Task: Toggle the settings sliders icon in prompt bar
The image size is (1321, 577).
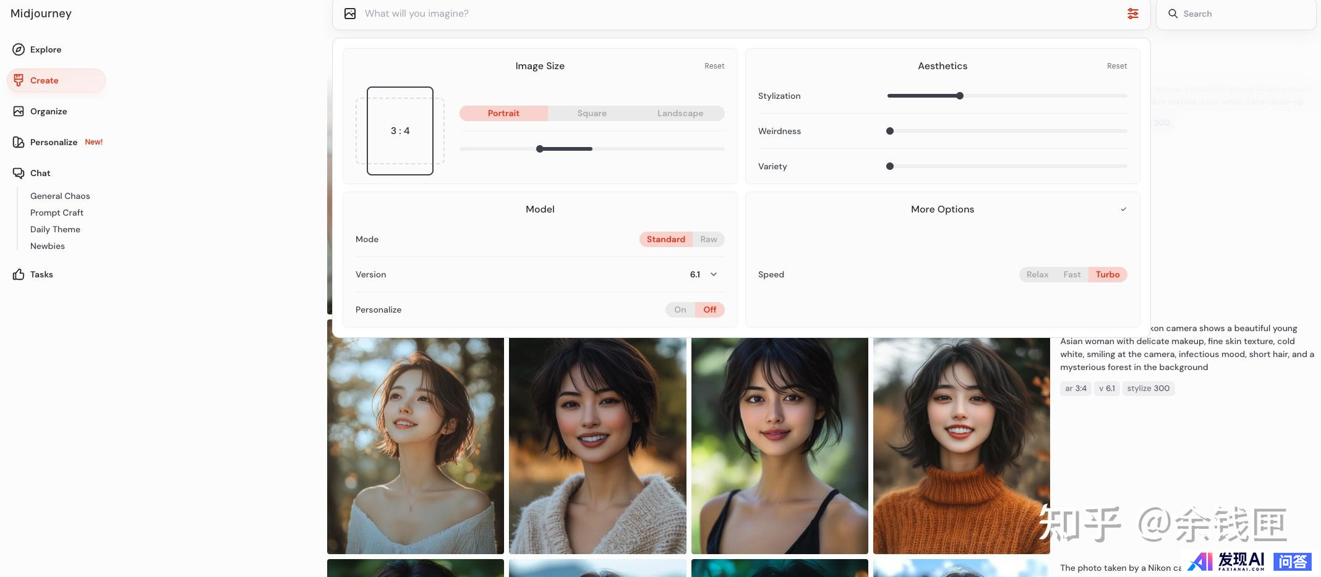Action: 1132,14
